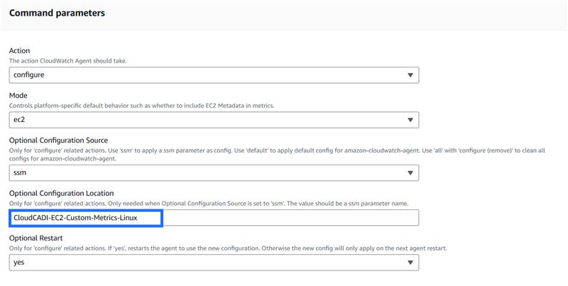Screen dimensions: 568x286
Task: Click the Configuration Source help text about 'ssm'
Action: click(x=277, y=150)
